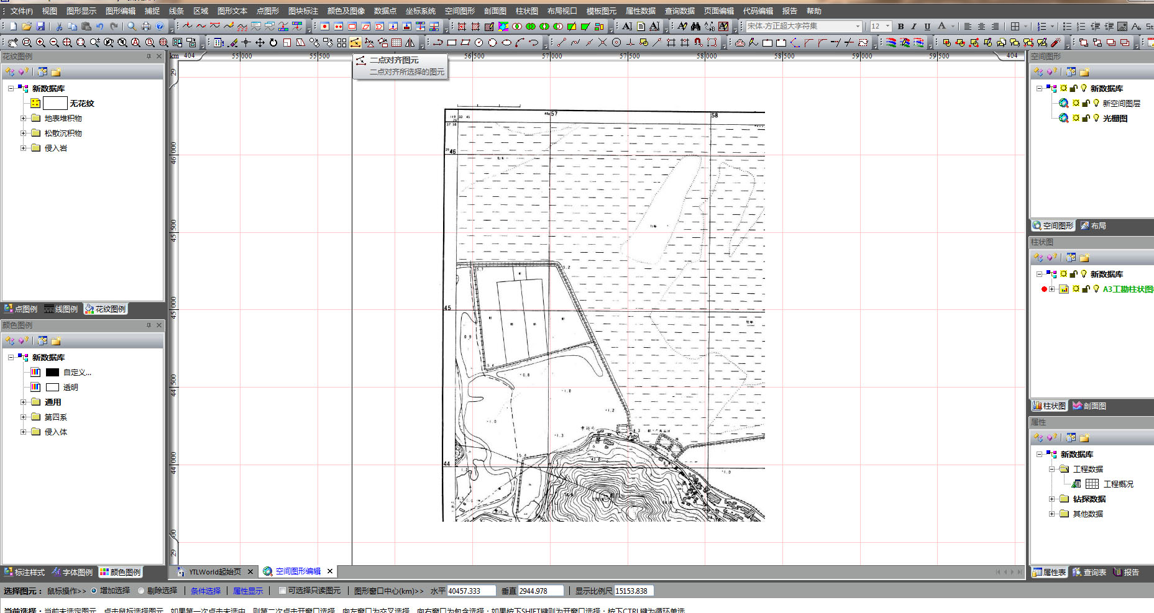Click the 属性显示 link

(248, 591)
